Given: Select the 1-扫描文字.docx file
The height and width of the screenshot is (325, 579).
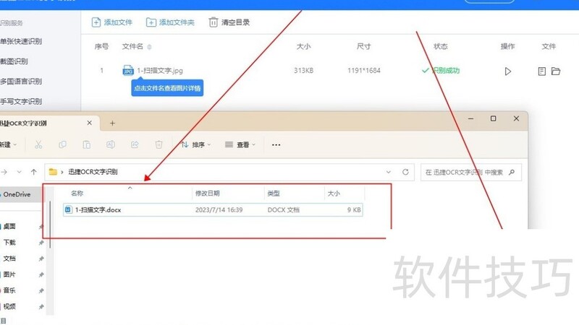Looking at the screenshot, I should (213, 209).
